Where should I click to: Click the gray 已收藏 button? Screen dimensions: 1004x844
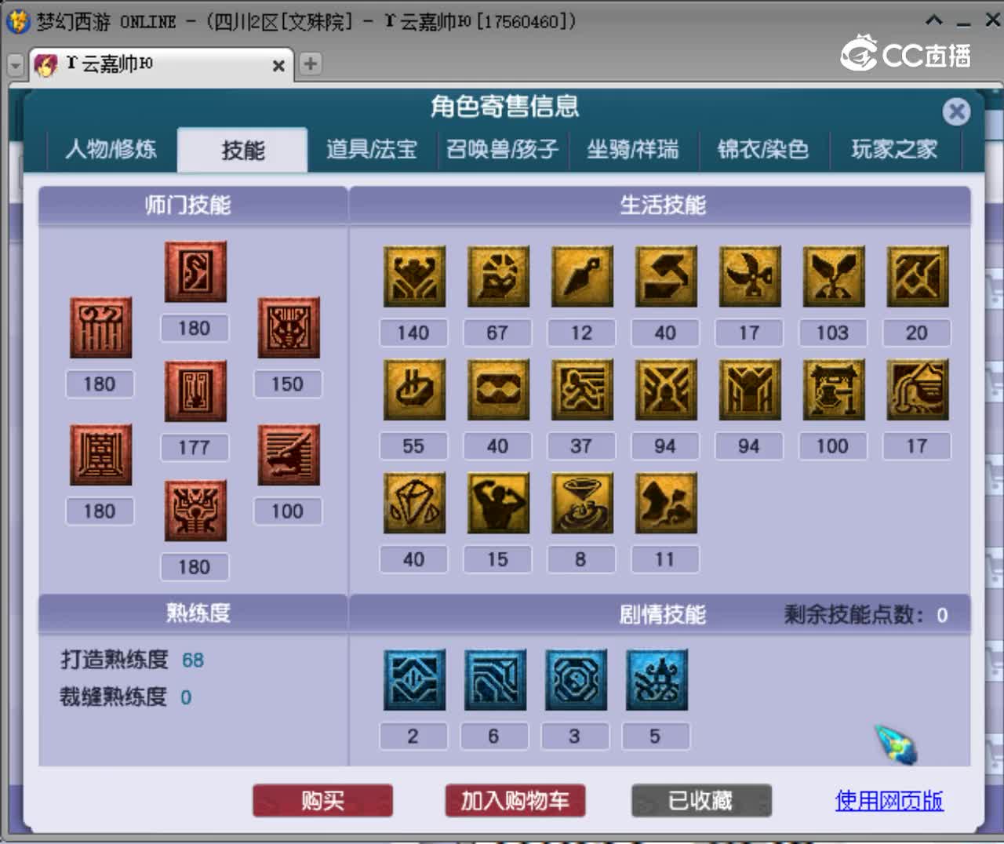(x=701, y=801)
